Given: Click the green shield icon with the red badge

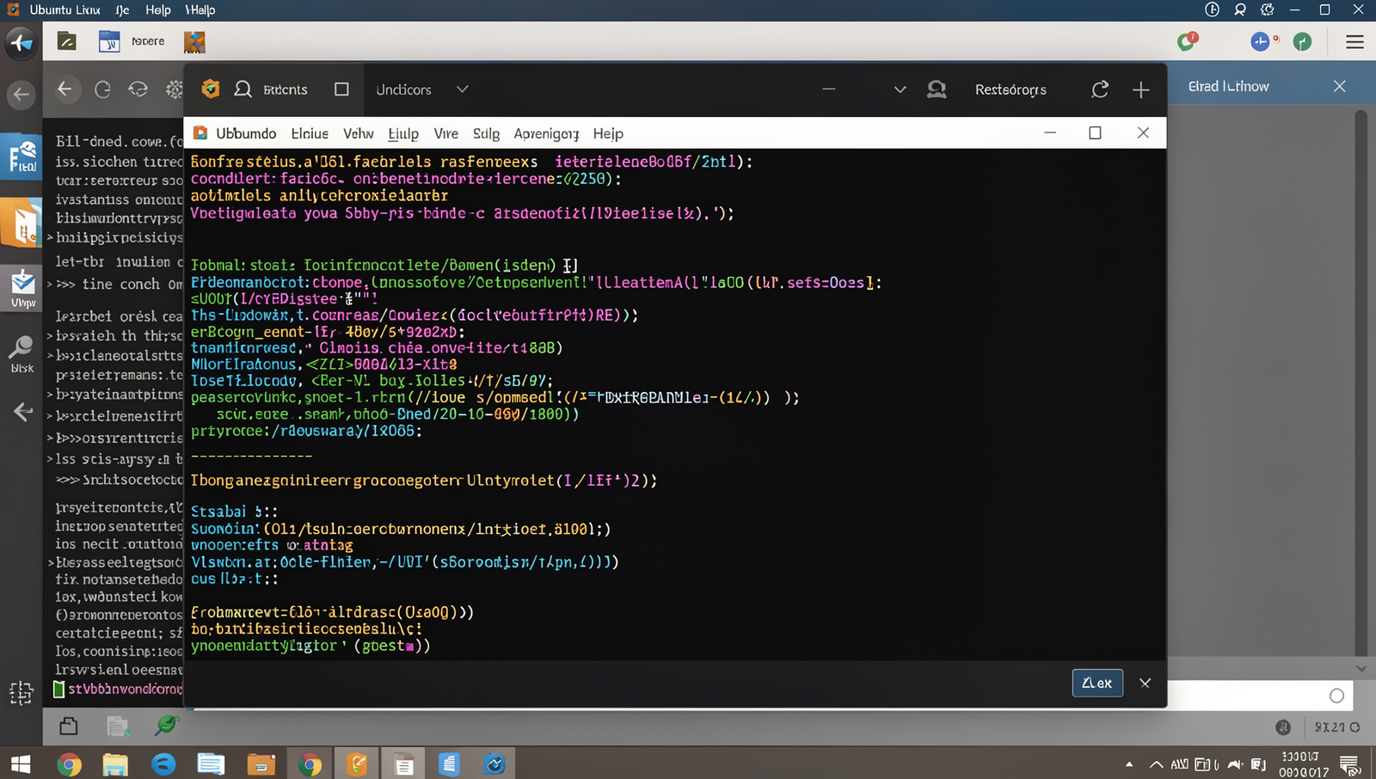Looking at the screenshot, I should click(x=1188, y=41).
